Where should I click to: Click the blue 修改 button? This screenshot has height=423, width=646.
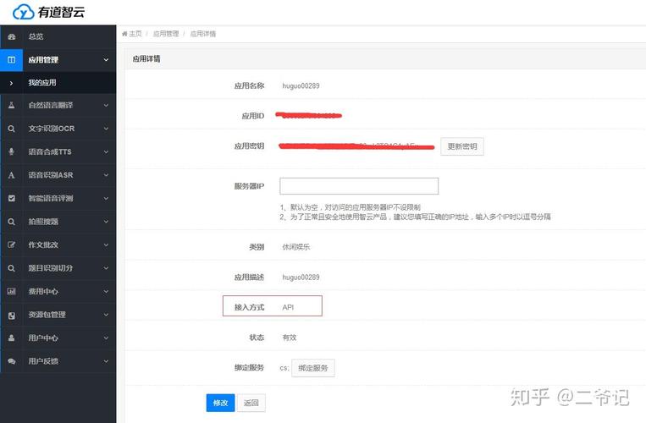click(x=220, y=403)
